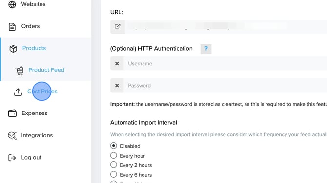
Task: Click the 'Automatic Import Interval' heading
Action: 143,122
